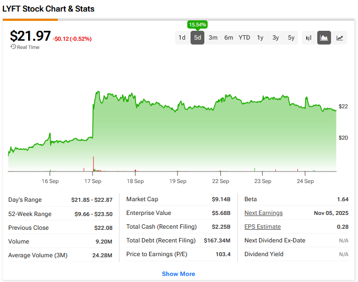This screenshot has width=358, height=282.
Task: Click the Next Dividend Ex-Date label
Action: pyautogui.click(x=275, y=240)
